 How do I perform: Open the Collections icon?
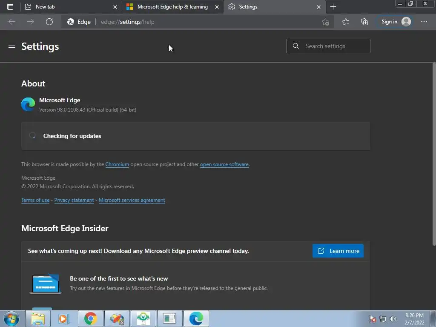364,22
